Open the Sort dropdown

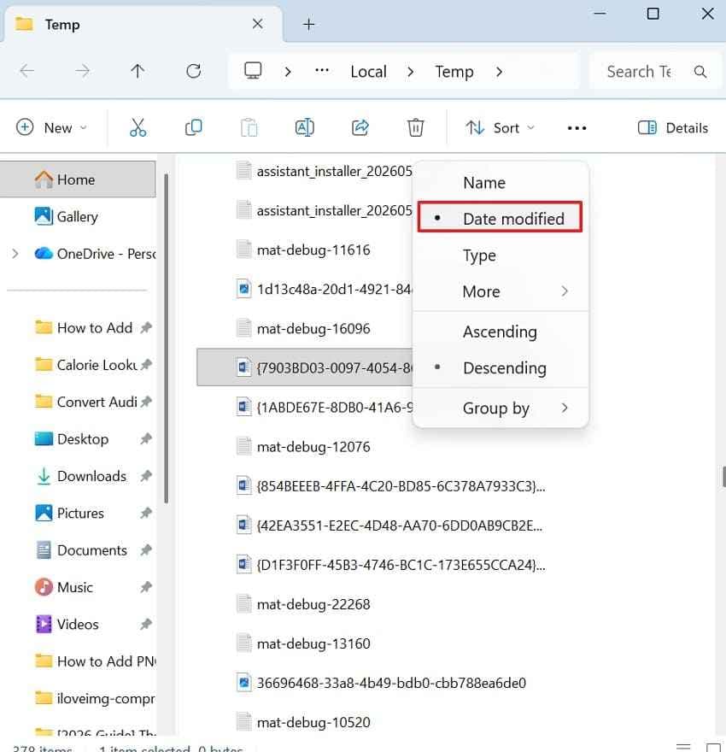point(500,127)
